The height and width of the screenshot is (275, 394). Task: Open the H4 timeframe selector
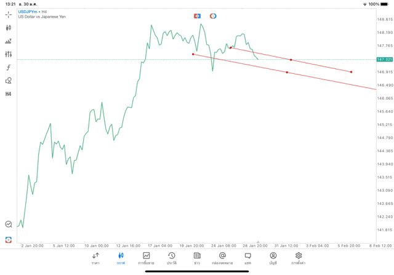[x=8, y=94]
